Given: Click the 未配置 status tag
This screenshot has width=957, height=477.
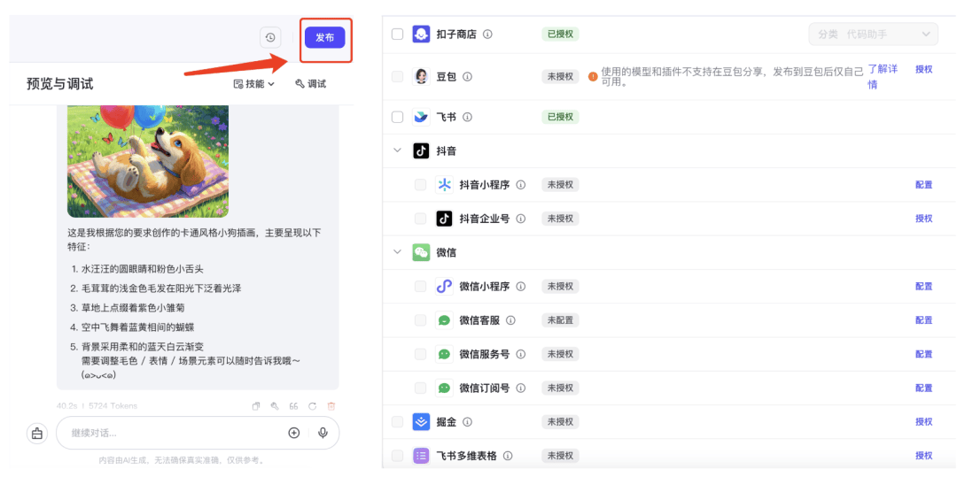Looking at the screenshot, I should pos(560,319).
